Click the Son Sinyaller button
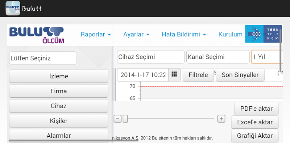The height and width of the screenshot is (150, 290). click(240, 75)
